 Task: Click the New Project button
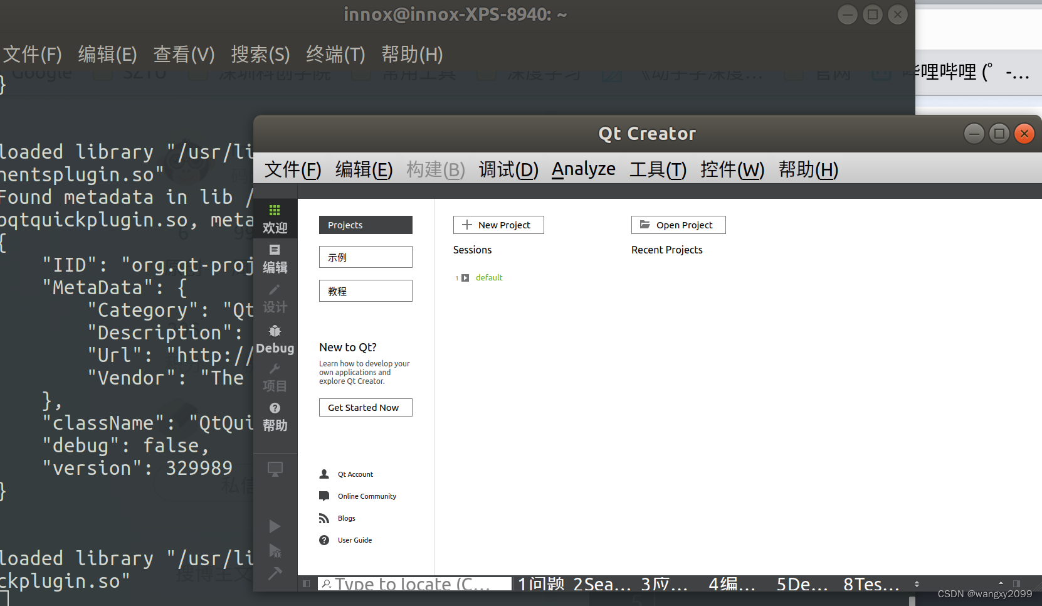(x=498, y=225)
